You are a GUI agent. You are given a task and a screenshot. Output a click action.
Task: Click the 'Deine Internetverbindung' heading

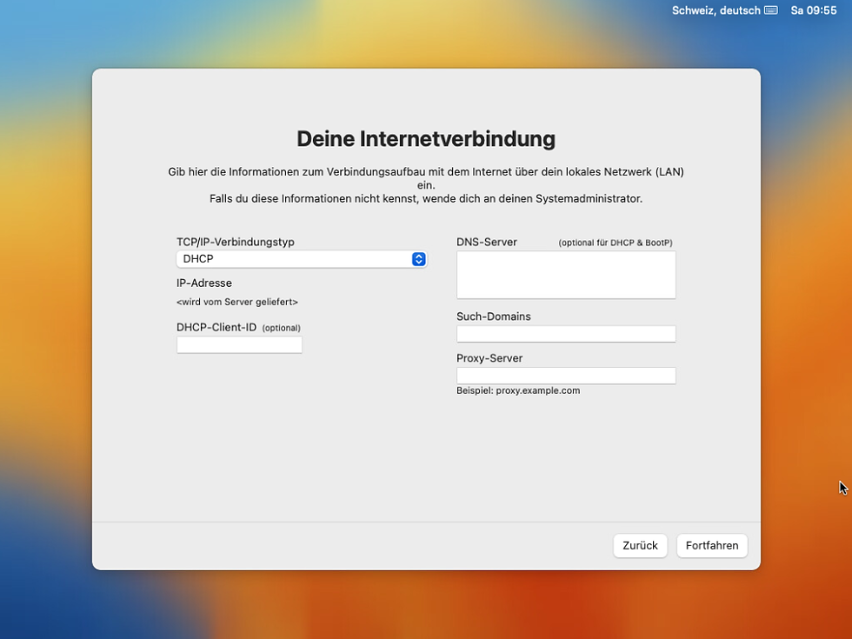[x=426, y=138]
